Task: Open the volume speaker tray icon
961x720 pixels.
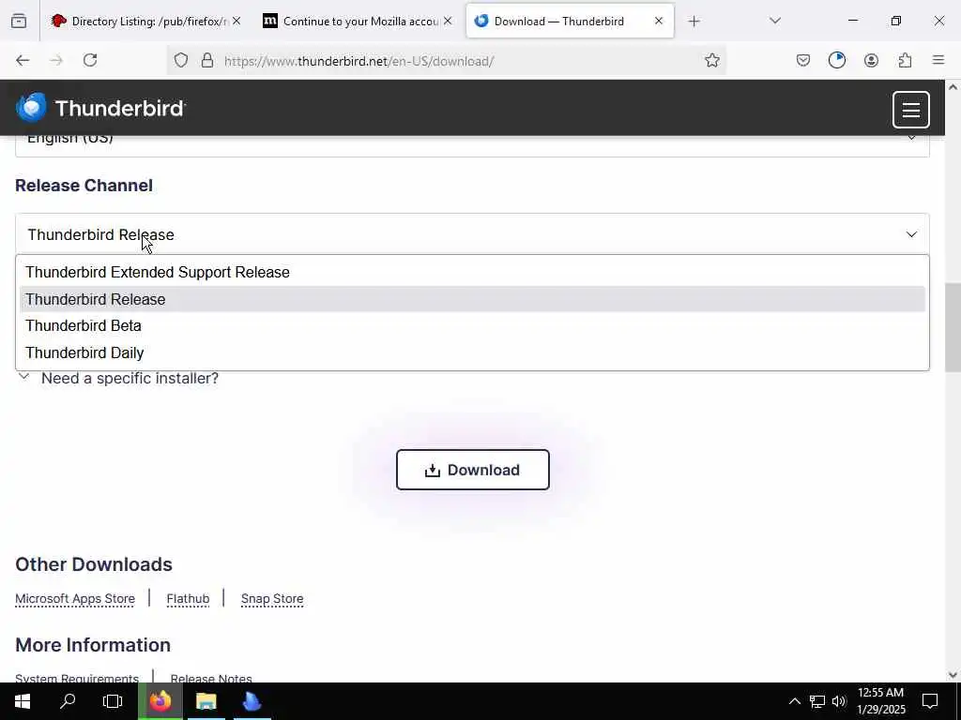Action: tap(838, 701)
